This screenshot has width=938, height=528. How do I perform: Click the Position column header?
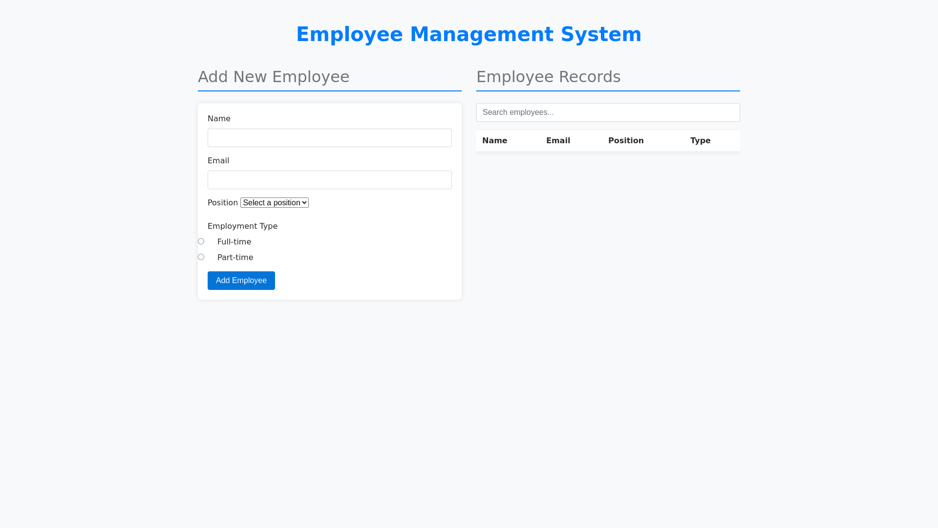(626, 141)
